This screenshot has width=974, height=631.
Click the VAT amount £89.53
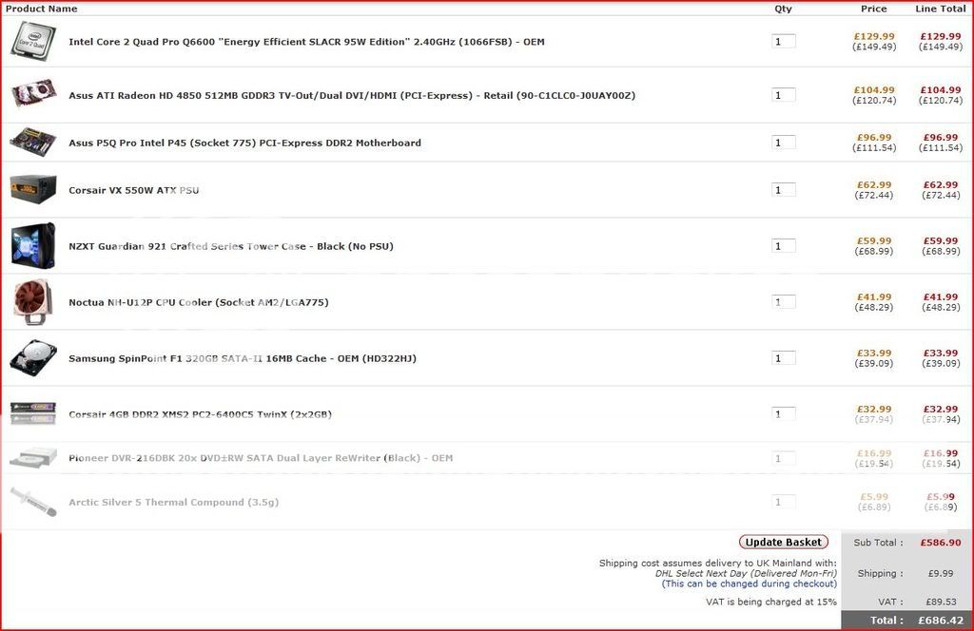pyautogui.click(x=941, y=602)
